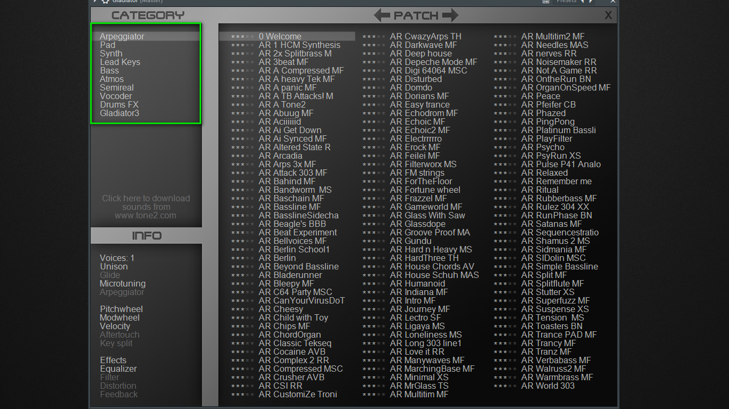Pick patch 'AR Superfuzz MF'
This screenshot has width=729, height=409.
pos(556,301)
